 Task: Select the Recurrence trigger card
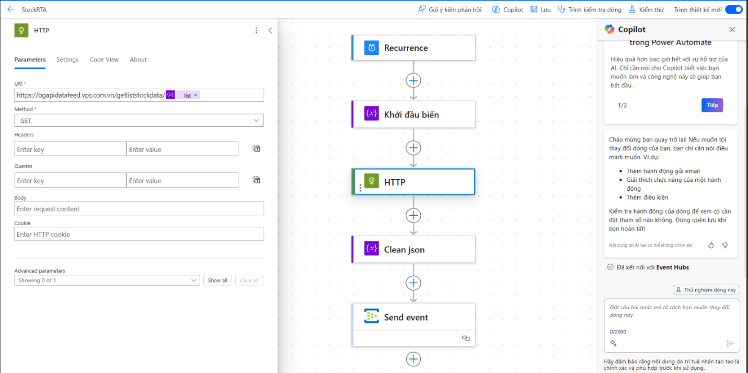pyautogui.click(x=413, y=48)
